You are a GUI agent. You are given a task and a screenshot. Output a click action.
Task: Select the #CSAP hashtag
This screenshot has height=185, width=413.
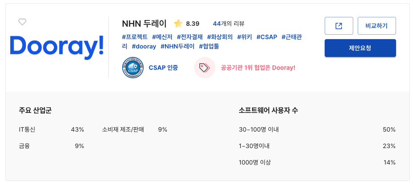click(x=266, y=36)
